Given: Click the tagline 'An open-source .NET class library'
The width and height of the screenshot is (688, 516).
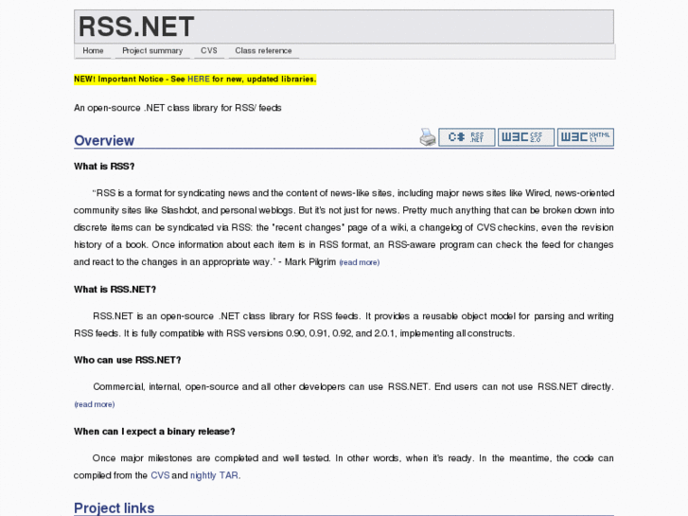Looking at the screenshot, I should point(178,108).
